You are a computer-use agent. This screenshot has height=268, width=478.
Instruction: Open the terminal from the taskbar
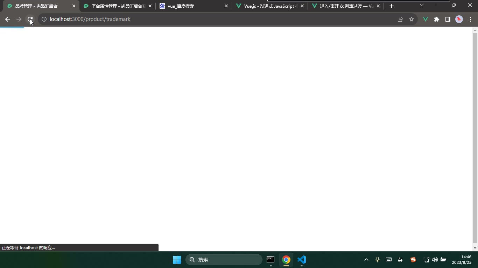click(x=270, y=260)
